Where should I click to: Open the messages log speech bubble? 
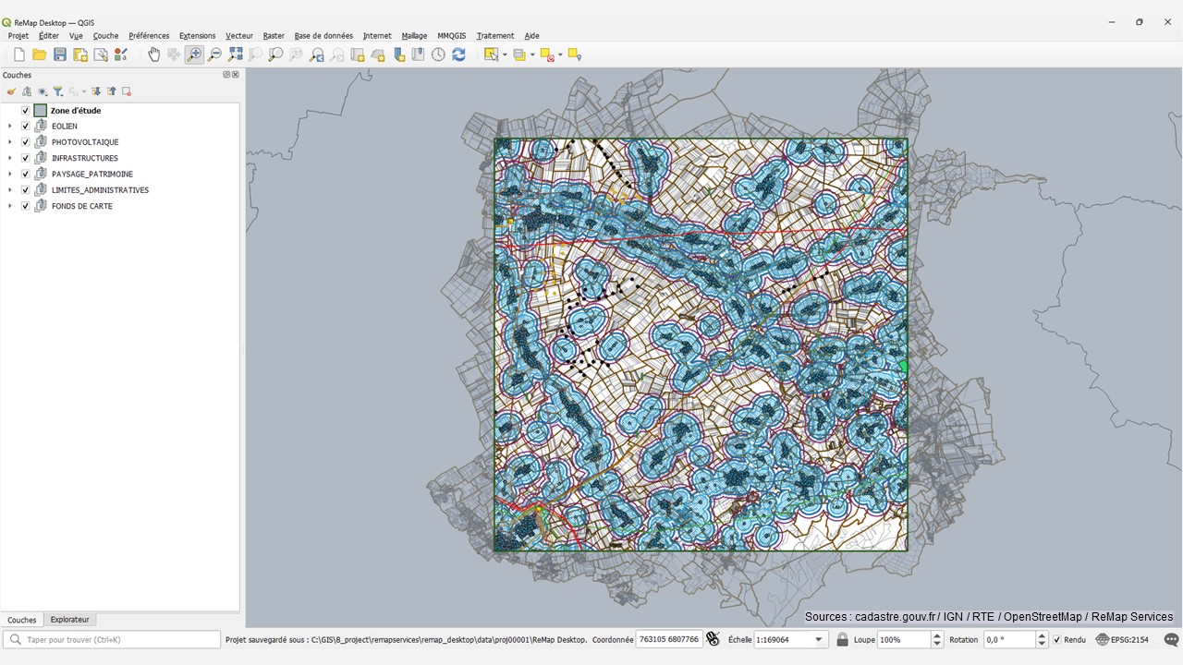tap(1171, 639)
